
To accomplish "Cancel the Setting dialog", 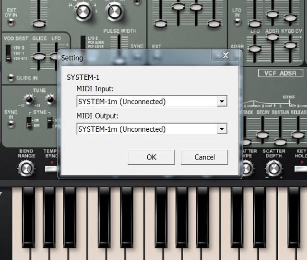I will tap(204, 157).
